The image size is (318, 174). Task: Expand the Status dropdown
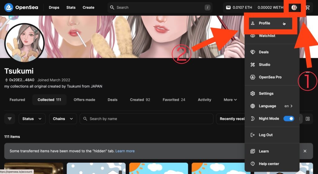point(32,119)
